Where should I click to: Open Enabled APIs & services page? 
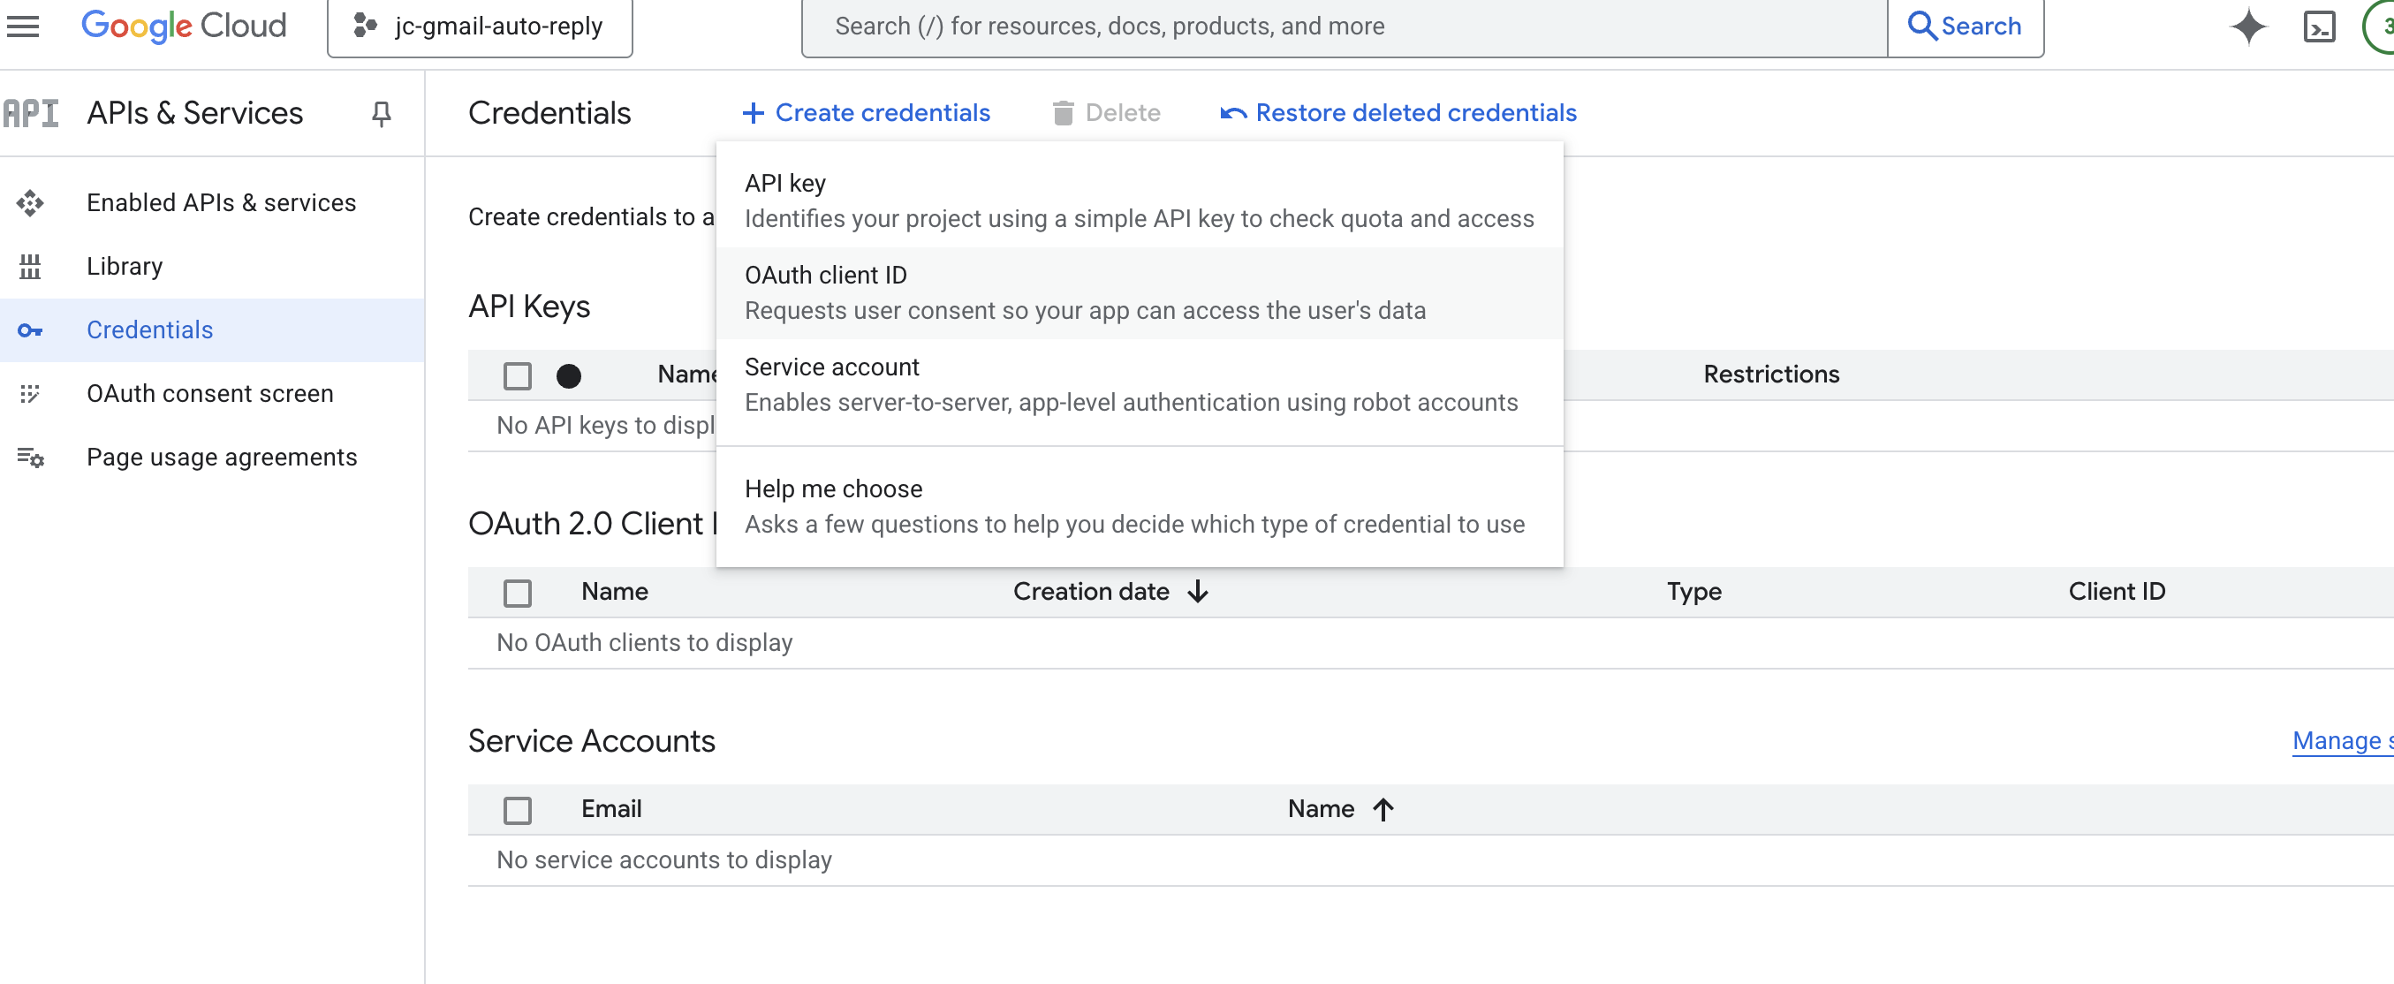212,202
